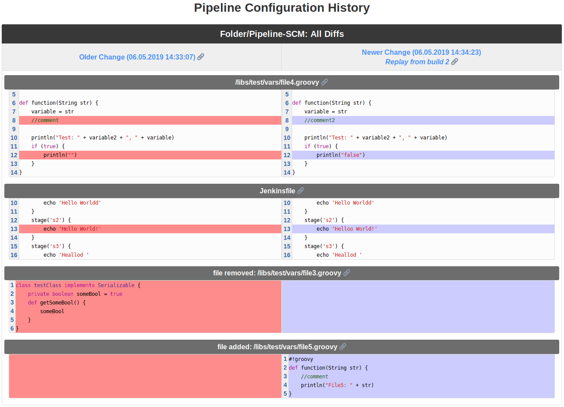Click the link icon for removed file3.groovy
The image size is (564, 407).
point(347,273)
